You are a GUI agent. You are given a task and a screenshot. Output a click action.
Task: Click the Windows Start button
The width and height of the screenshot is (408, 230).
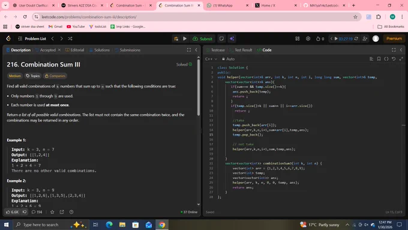pyautogui.click(x=6, y=225)
